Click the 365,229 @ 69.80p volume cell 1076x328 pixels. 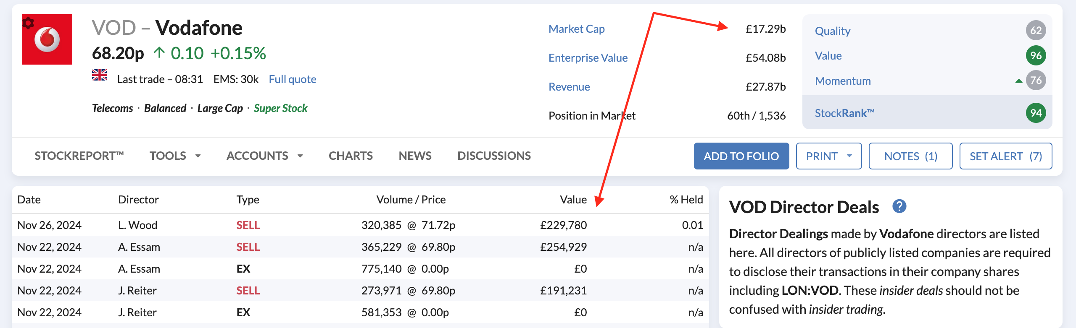click(408, 247)
